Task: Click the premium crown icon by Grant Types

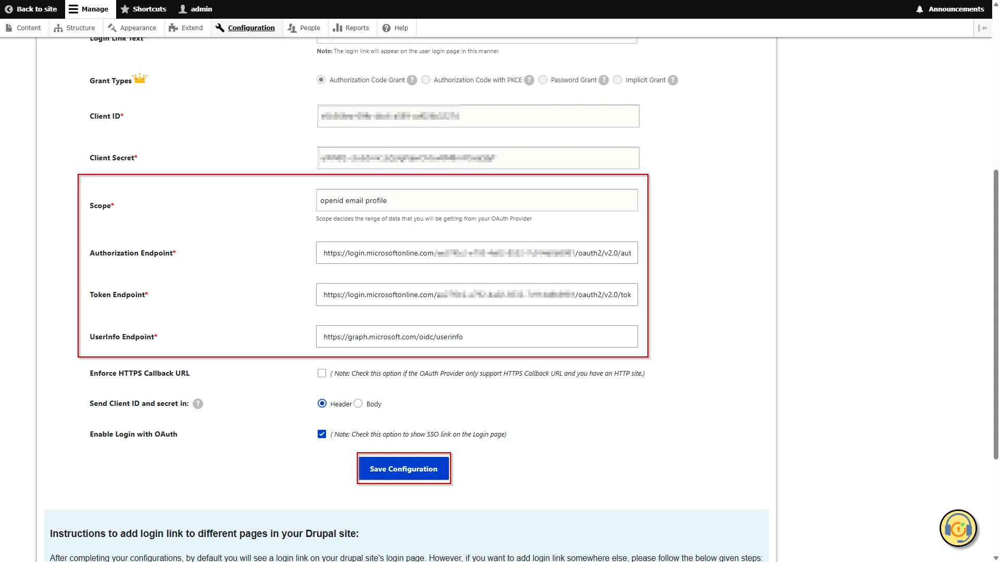Action: coord(140,79)
